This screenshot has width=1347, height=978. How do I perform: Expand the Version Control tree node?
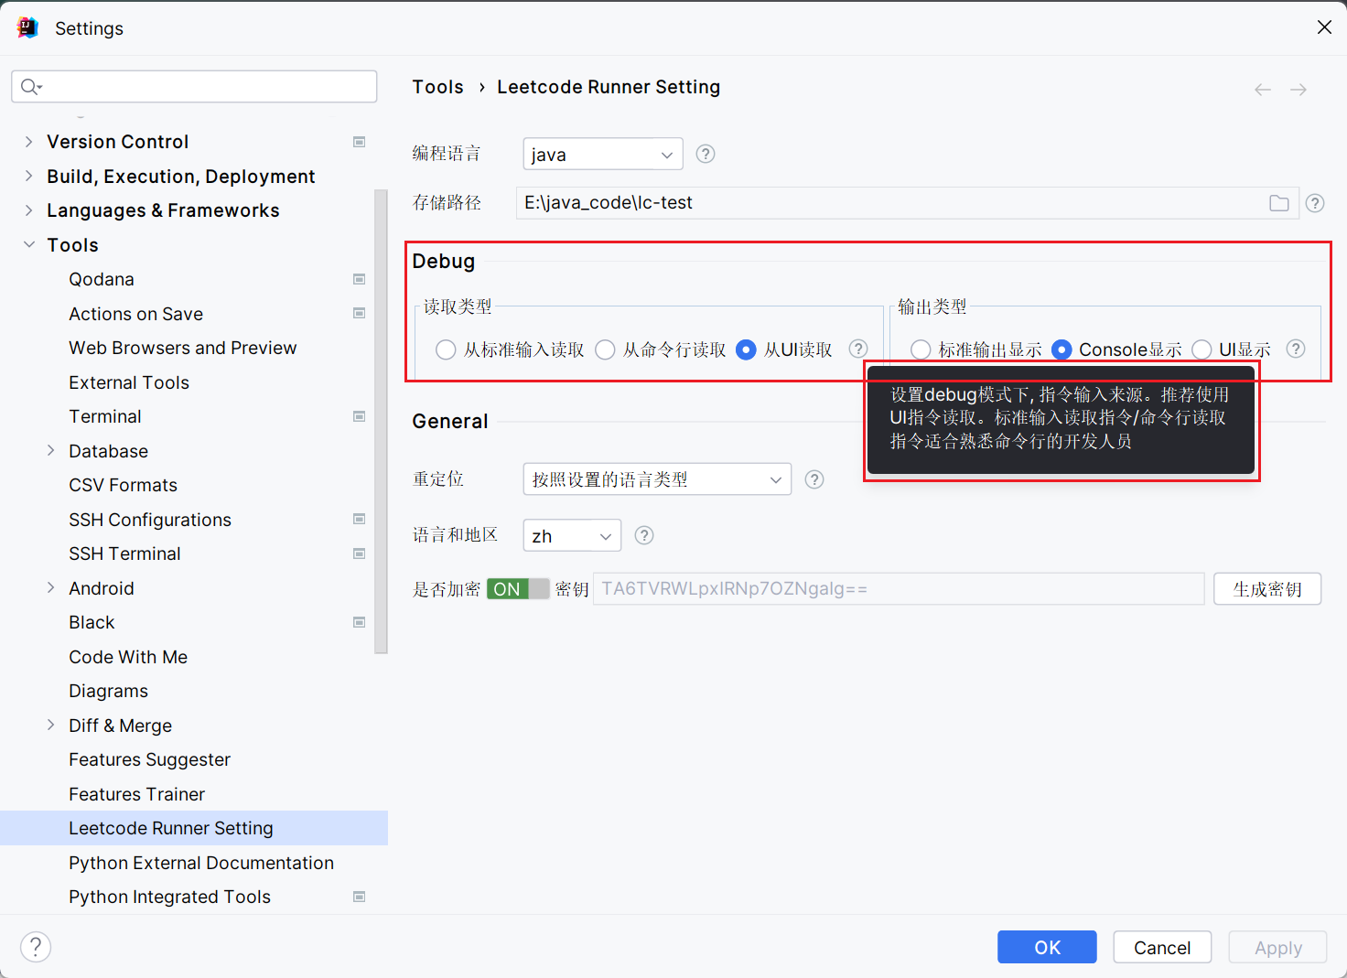(x=28, y=142)
